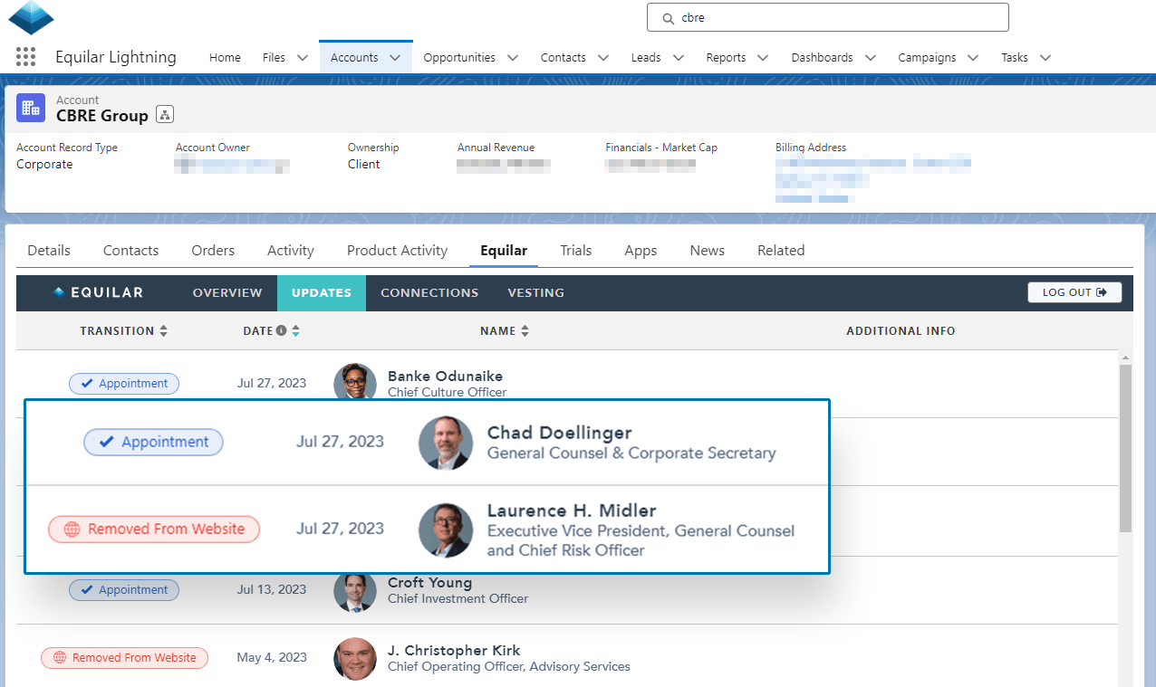The width and height of the screenshot is (1156, 687).
Task: Sort updates using the NAME column arrows
Action: [x=525, y=331]
